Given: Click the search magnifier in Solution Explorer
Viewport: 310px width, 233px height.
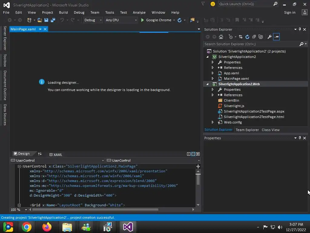Looking at the screenshot, I should tap(302, 44).
